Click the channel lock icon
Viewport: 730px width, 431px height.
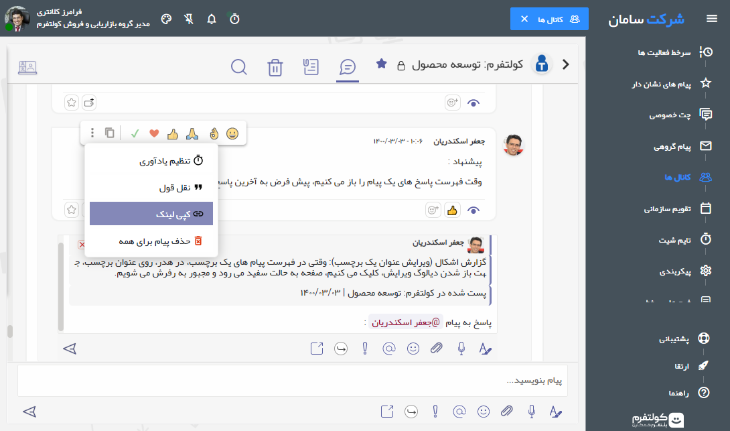(401, 65)
